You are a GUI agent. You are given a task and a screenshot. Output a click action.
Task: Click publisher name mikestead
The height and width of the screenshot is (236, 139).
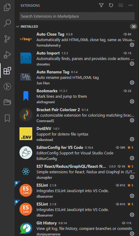tap(45, 140)
